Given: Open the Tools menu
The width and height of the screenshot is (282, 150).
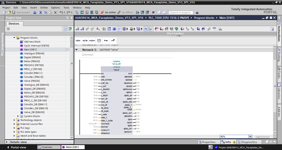Looking at the screenshot, I should 66,7.
